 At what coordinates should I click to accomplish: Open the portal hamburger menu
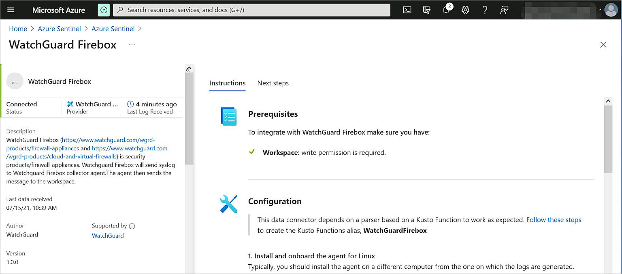click(x=11, y=10)
